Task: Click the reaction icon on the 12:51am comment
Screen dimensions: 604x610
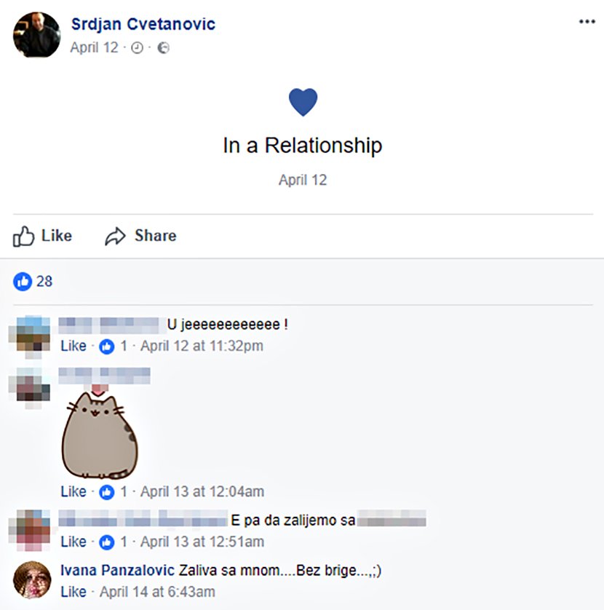Action: click(x=107, y=542)
